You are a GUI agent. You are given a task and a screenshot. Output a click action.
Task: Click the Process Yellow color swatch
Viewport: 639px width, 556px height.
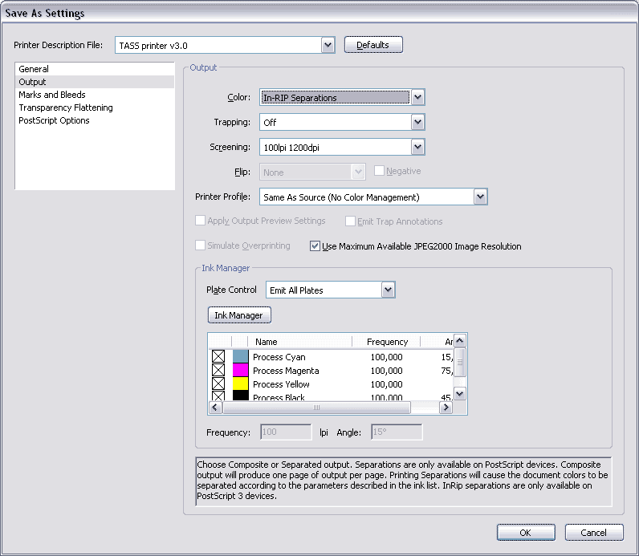[x=241, y=384]
